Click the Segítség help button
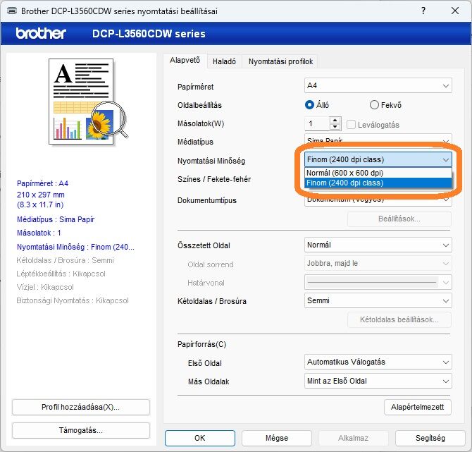This screenshot has height=452, width=472. (430, 438)
